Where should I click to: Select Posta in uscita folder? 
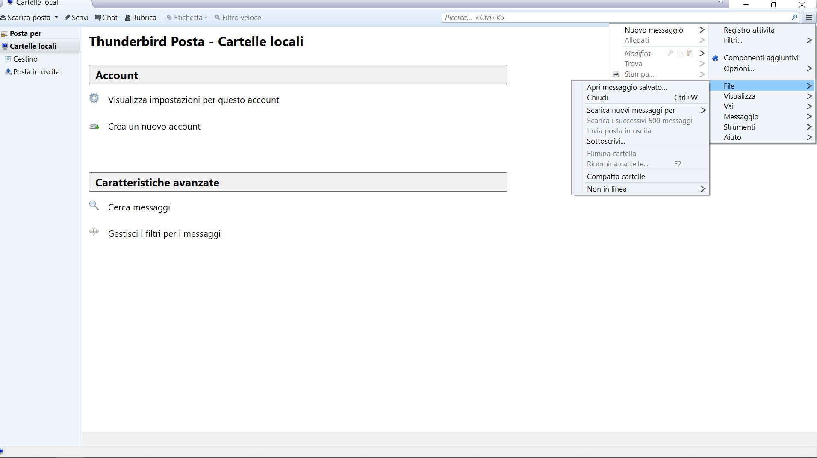tap(36, 72)
